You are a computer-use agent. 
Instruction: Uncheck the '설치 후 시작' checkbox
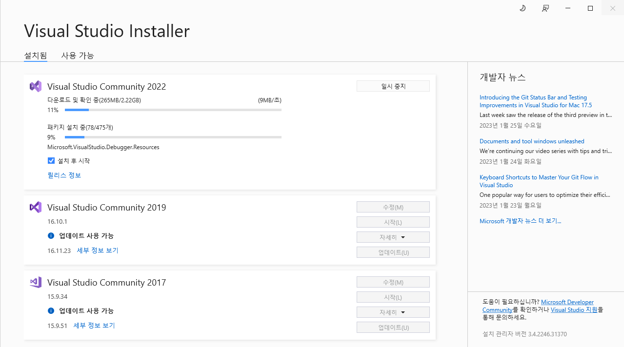pyautogui.click(x=51, y=161)
